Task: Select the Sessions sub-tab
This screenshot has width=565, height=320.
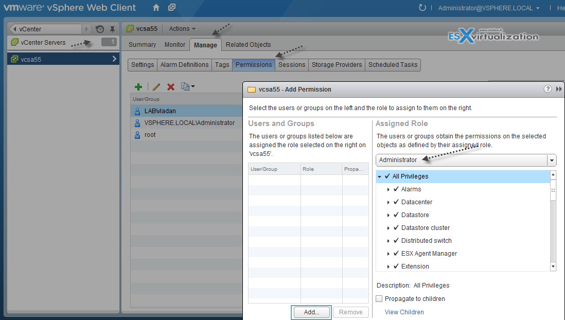Action: [292, 65]
